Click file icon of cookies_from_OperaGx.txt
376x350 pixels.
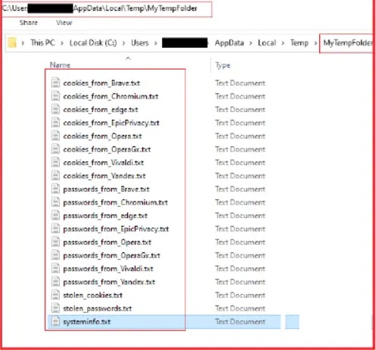point(55,149)
